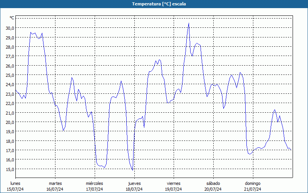Click the 15,0 y-axis value
Viewport: 308px width, 193px height.
pyautogui.click(x=10, y=169)
